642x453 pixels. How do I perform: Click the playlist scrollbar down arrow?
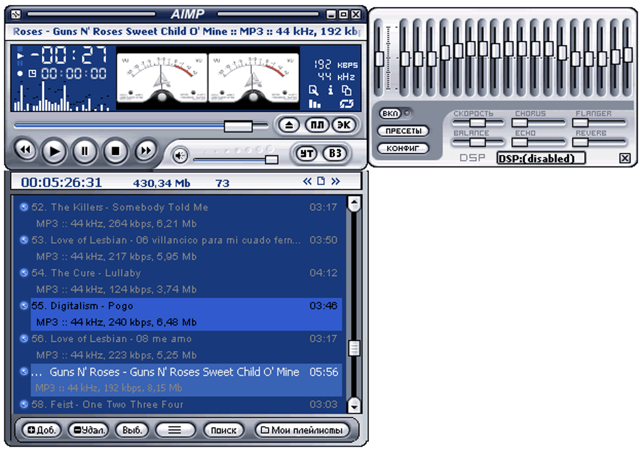pyautogui.click(x=354, y=406)
